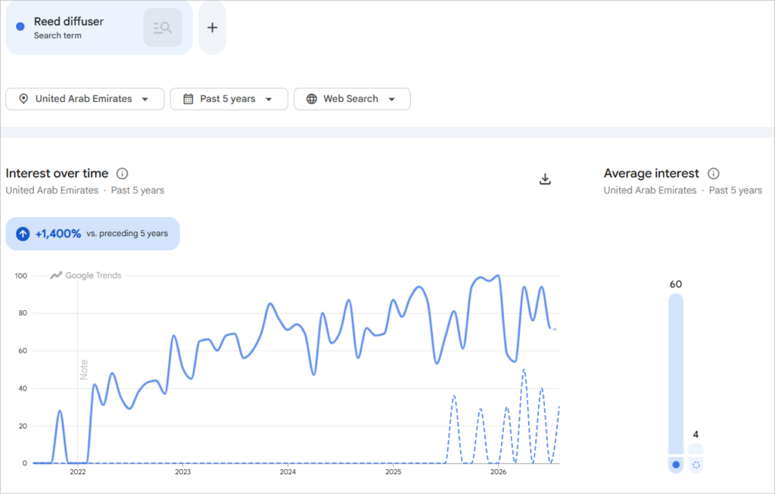
Task: Open the United Arab Emirates location dropdown
Action: point(85,99)
